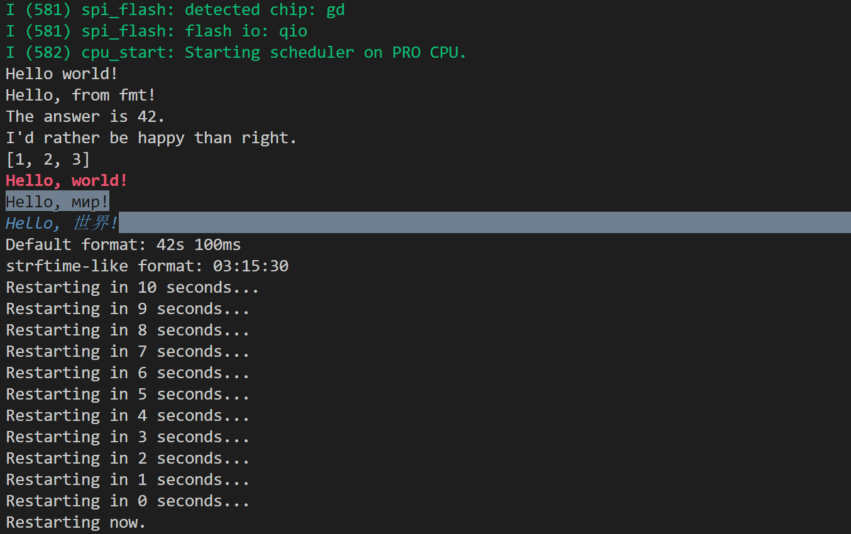Click the highlighted "Hello, мир!" text
The image size is (851, 534).
57,202
